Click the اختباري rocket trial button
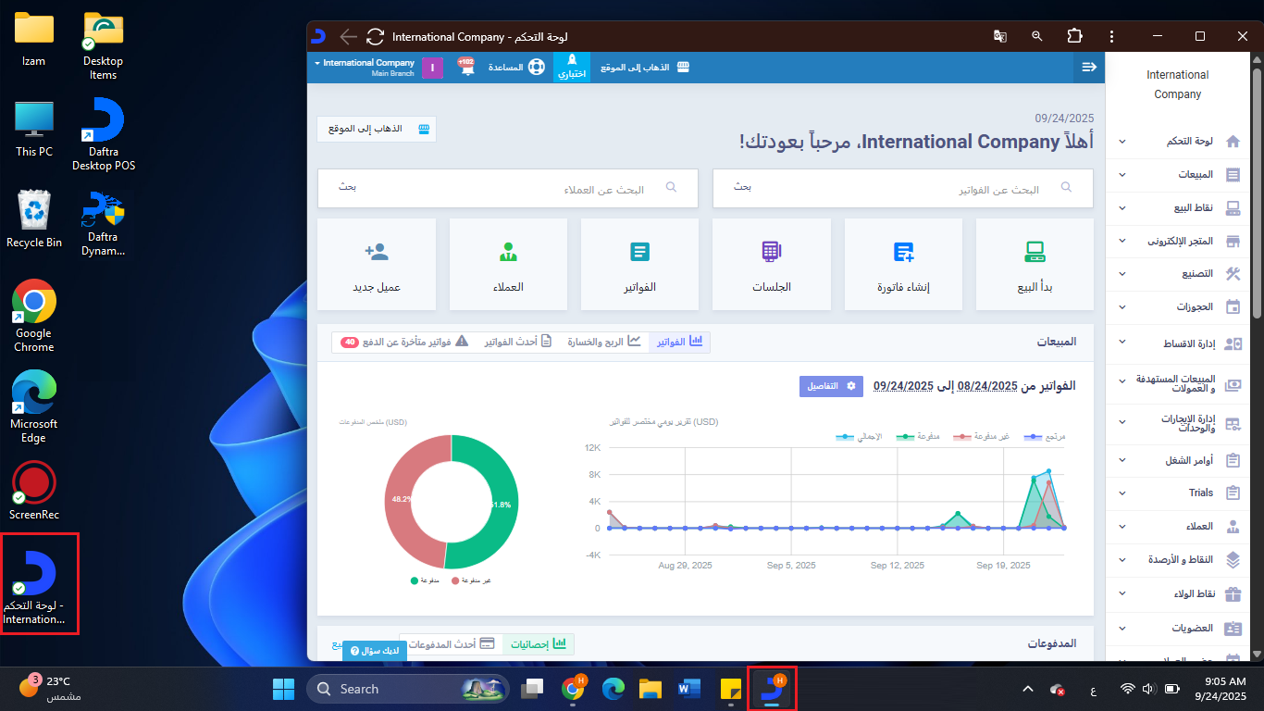 [572, 67]
